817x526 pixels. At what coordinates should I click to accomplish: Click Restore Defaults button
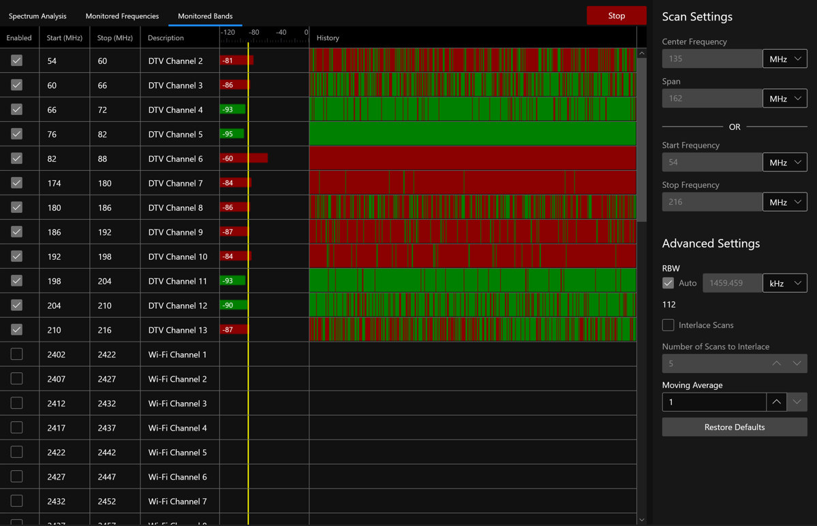click(734, 427)
